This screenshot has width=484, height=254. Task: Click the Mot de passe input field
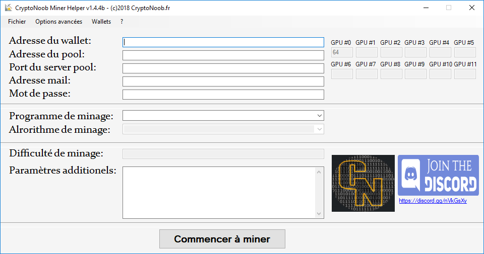(x=223, y=95)
